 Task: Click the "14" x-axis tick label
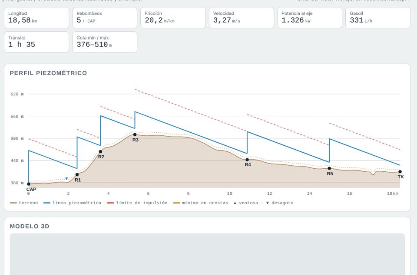(x=309, y=193)
